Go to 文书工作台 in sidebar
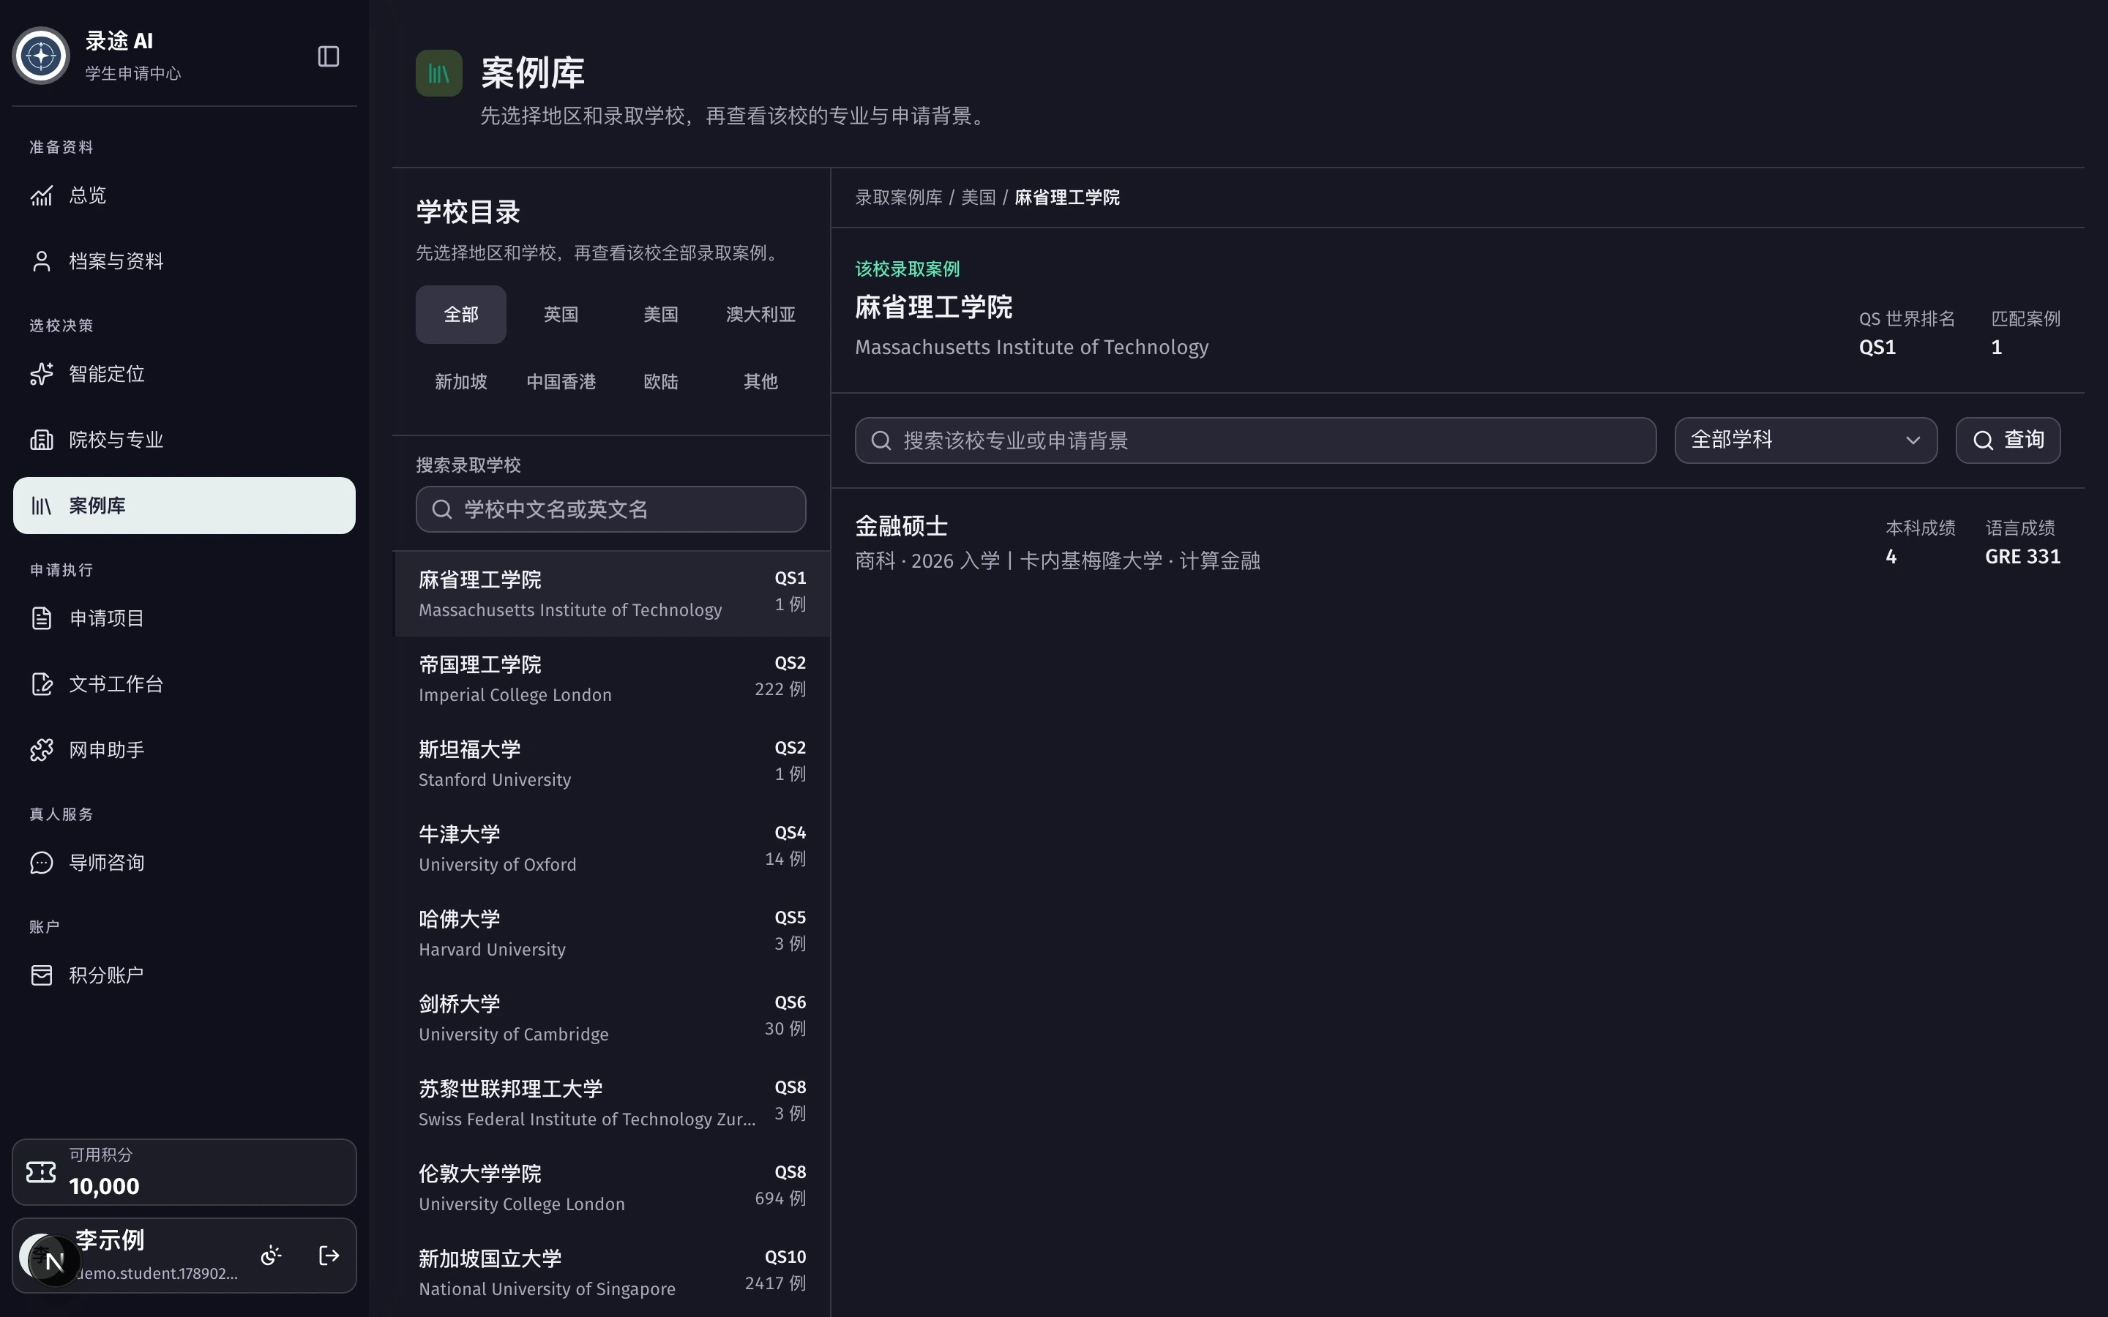 click(x=184, y=685)
